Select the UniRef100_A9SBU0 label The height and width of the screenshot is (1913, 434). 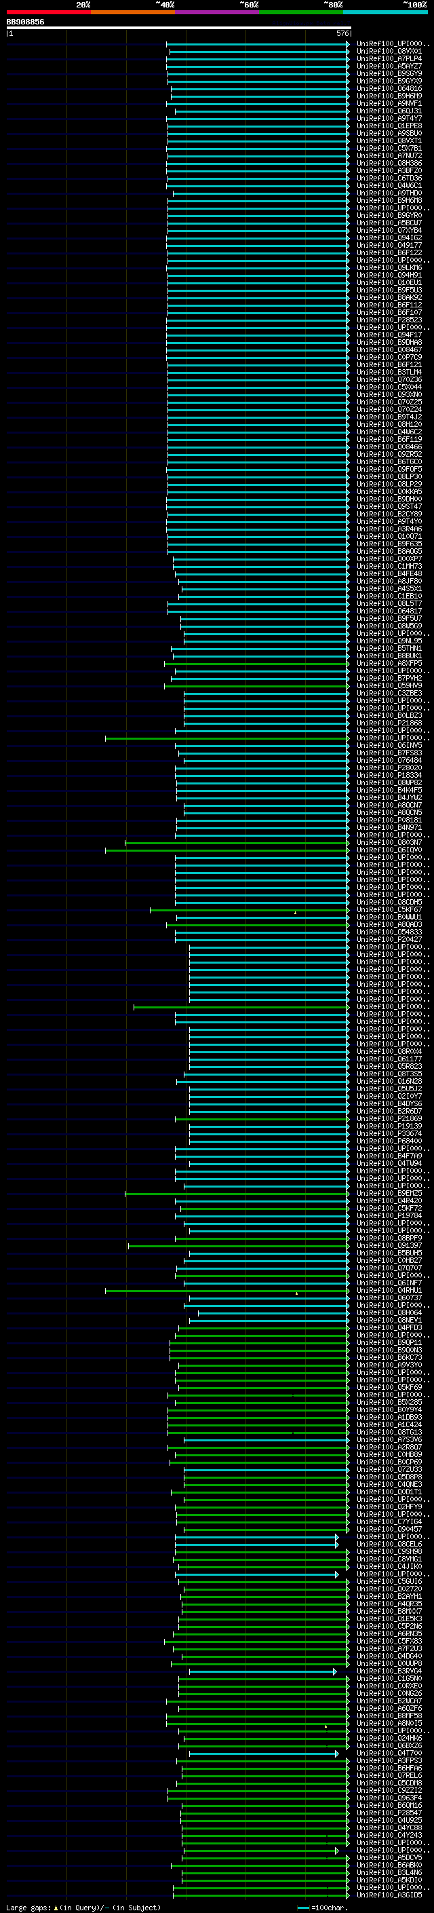click(x=389, y=134)
